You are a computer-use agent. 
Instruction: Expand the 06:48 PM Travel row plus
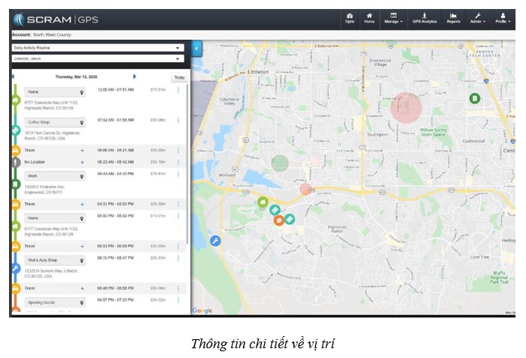pos(83,288)
